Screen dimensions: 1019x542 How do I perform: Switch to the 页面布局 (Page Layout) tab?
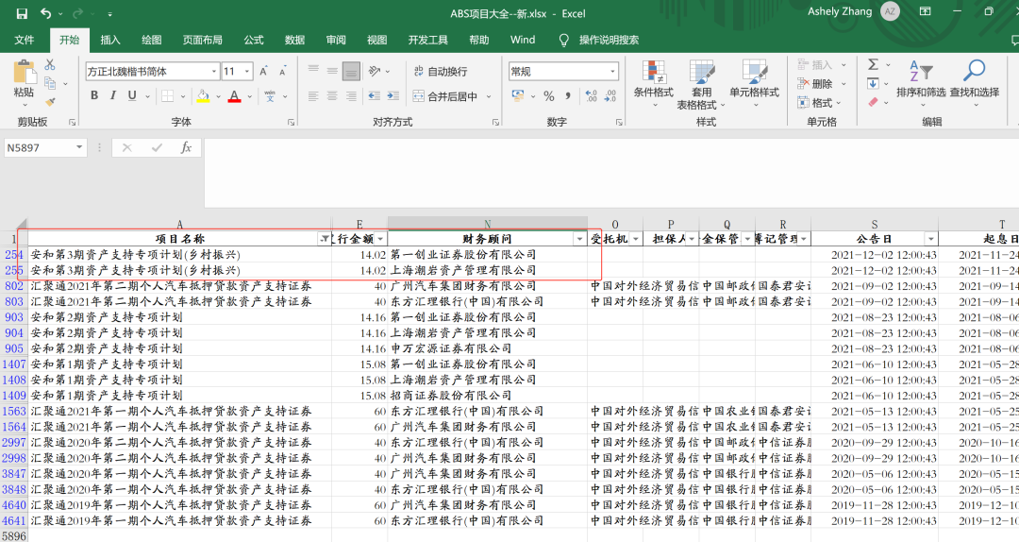pyautogui.click(x=203, y=40)
